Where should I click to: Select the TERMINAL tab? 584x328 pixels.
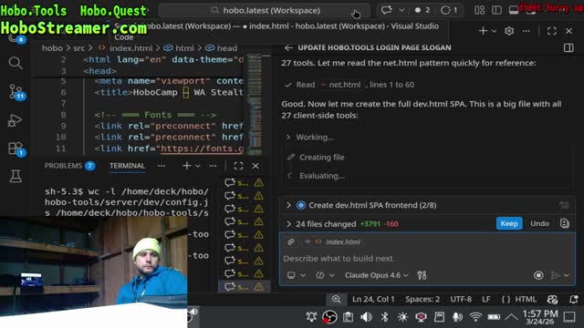click(x=127, y=166)
